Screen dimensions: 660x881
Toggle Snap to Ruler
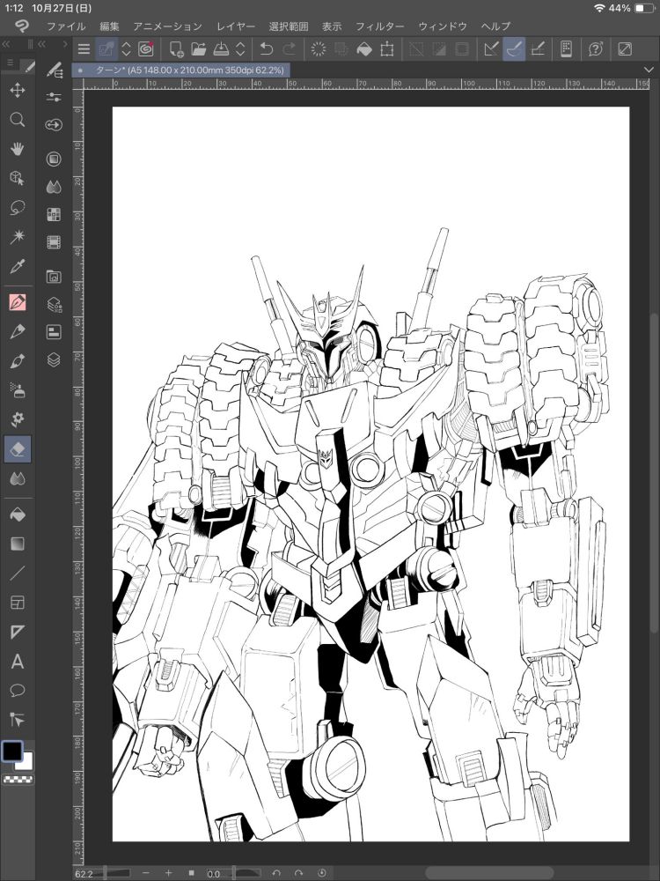[491, 48]
